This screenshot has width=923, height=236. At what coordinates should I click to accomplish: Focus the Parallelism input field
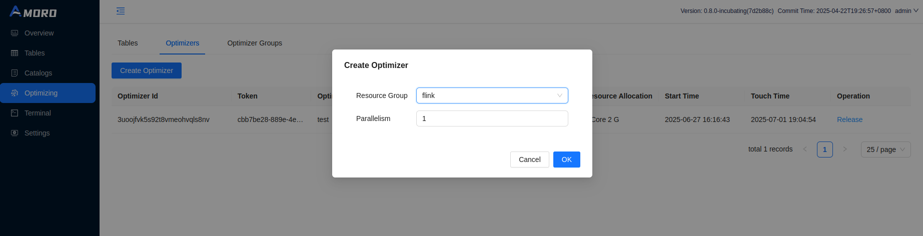[492, 118]
